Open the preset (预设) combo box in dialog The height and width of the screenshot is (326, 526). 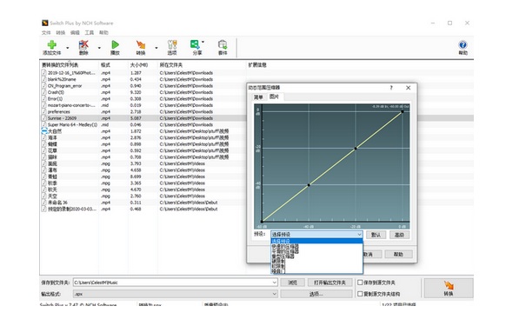(316, 235)
